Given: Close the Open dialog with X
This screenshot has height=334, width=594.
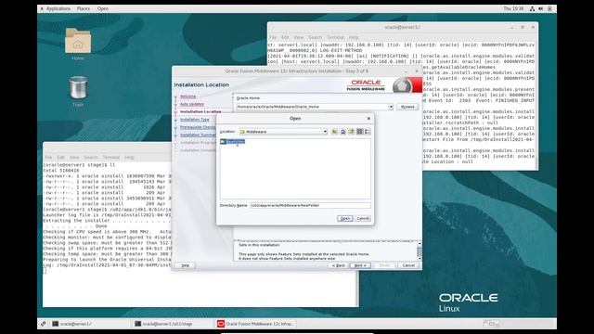Looking at the screenshot, I should [368, 119].
